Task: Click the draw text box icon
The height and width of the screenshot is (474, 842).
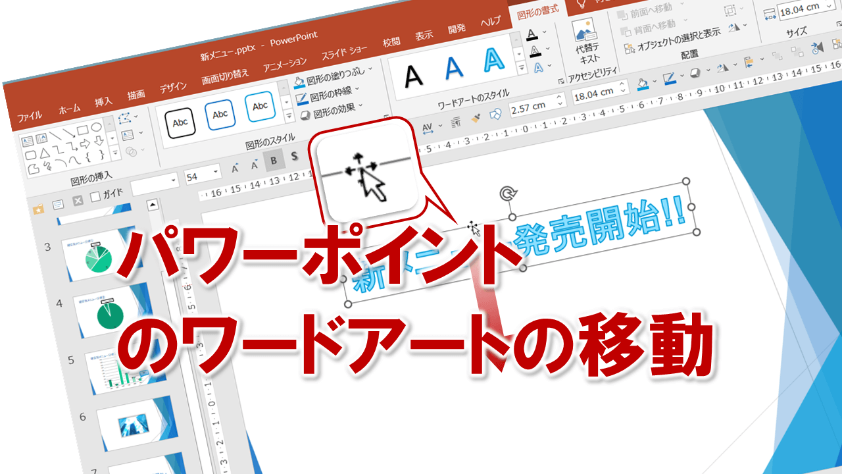Action: click(x=128, y=134)
